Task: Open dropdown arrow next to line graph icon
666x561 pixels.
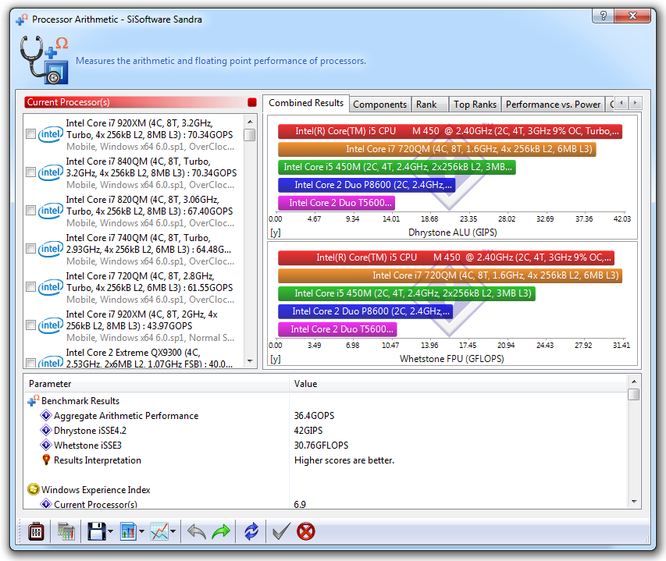Action: click(173, 531)
